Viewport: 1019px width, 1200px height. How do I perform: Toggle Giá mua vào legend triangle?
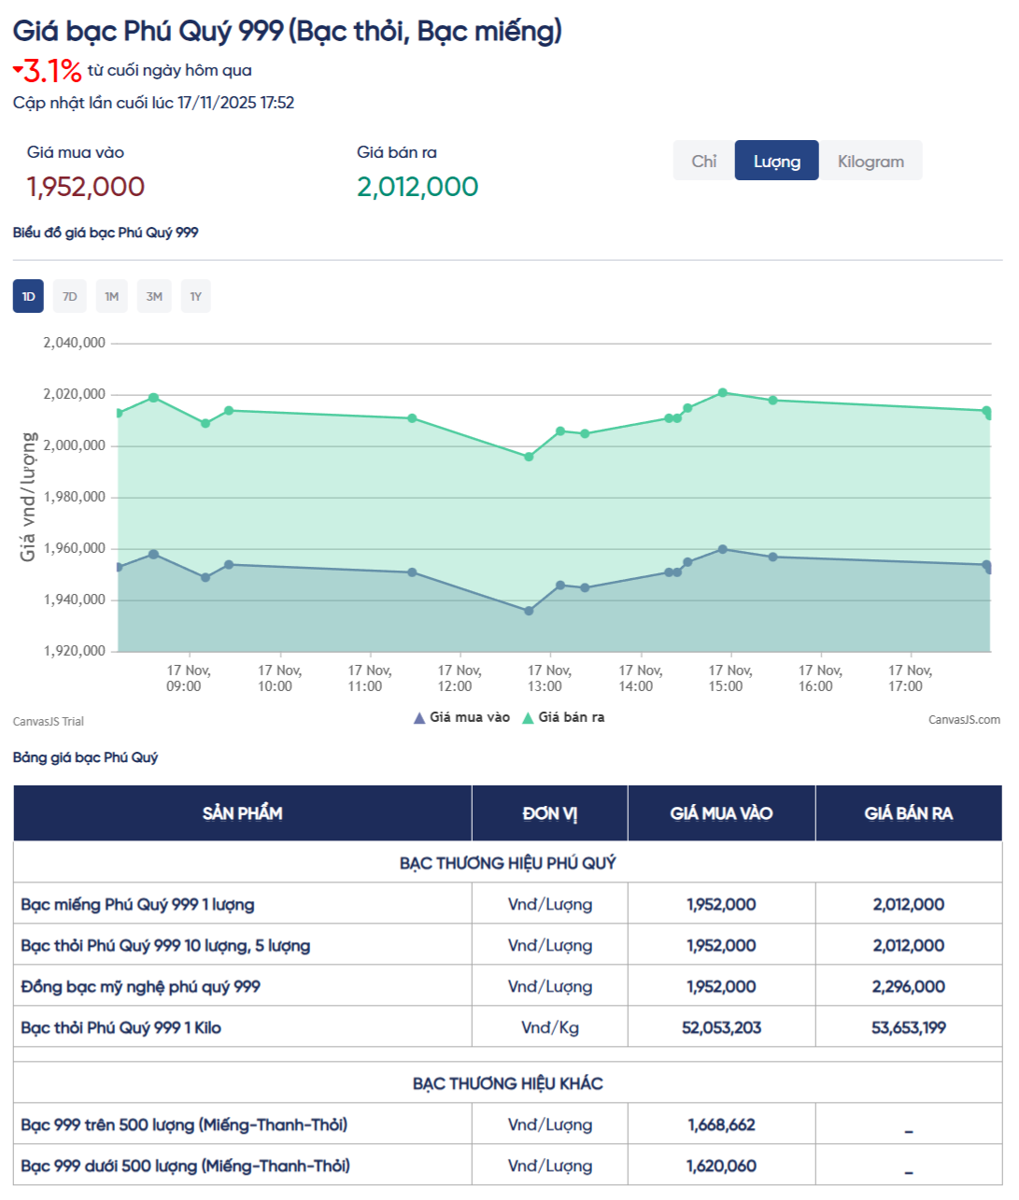419,718
